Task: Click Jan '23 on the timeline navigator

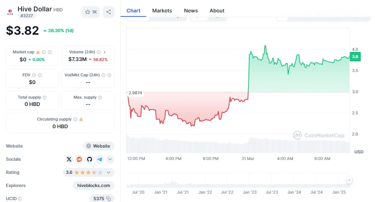Action: pos(249,192)
